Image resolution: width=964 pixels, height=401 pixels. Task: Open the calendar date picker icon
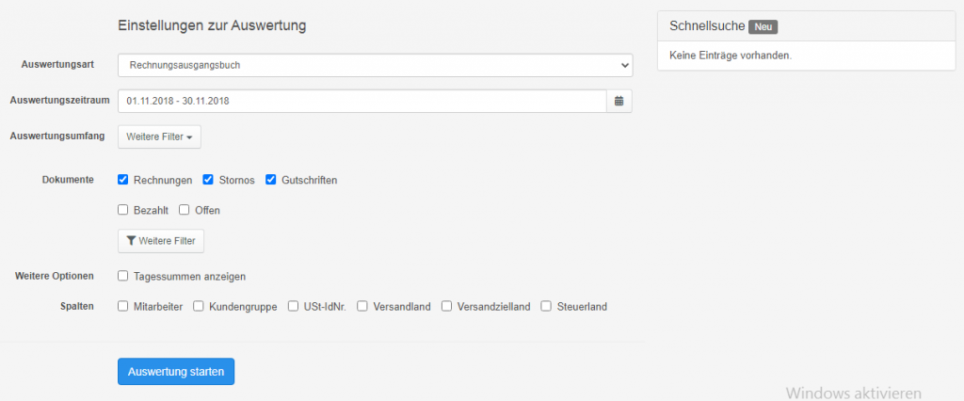[619, 101]
